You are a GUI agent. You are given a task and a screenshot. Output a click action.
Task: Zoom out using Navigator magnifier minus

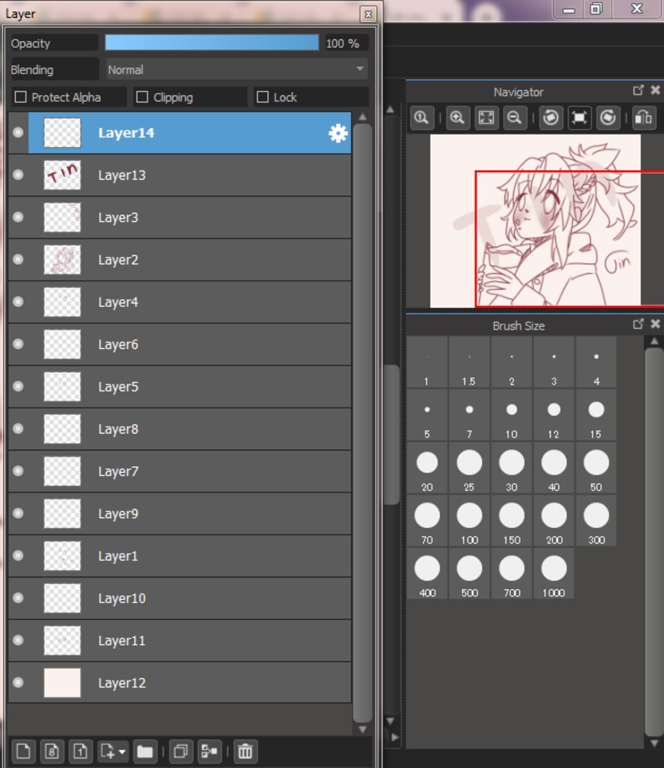point(515,117)
